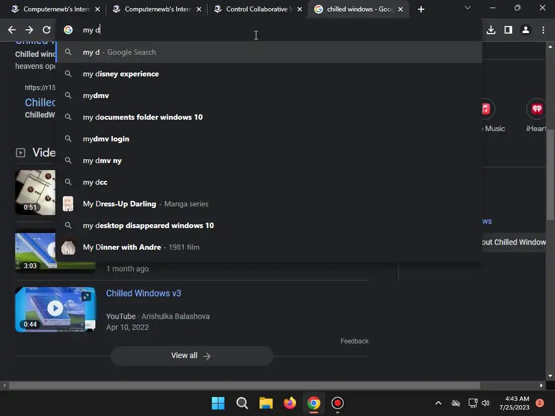Screen dimensions: 555x416
Task: Click search icon beside 'my disney experience'
Action: click(68, 74)
